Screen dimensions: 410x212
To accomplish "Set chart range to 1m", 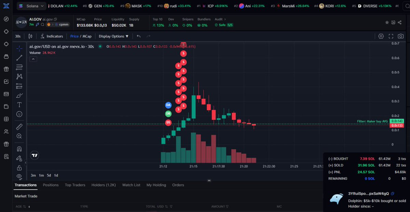I will (x=41, y=175).
